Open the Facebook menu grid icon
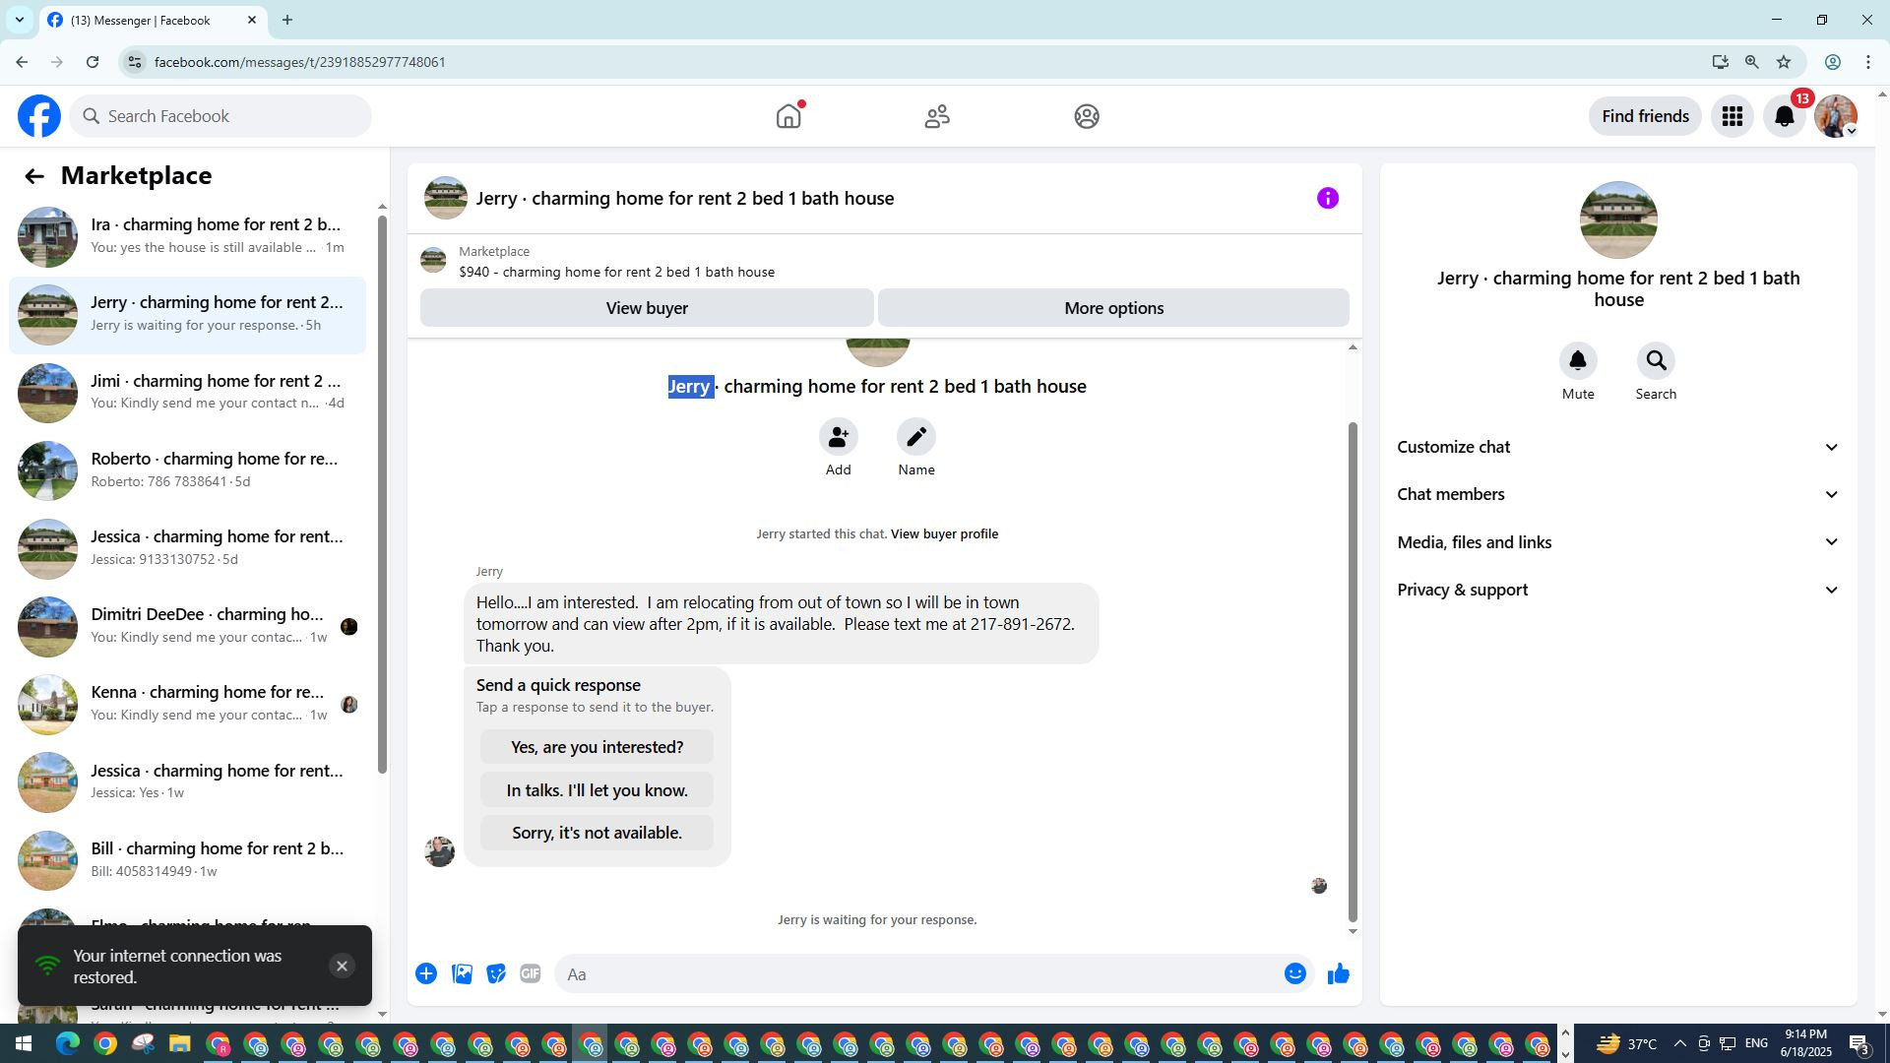The width and height of the screenshot is (1890, 1063). point(1732,116)
